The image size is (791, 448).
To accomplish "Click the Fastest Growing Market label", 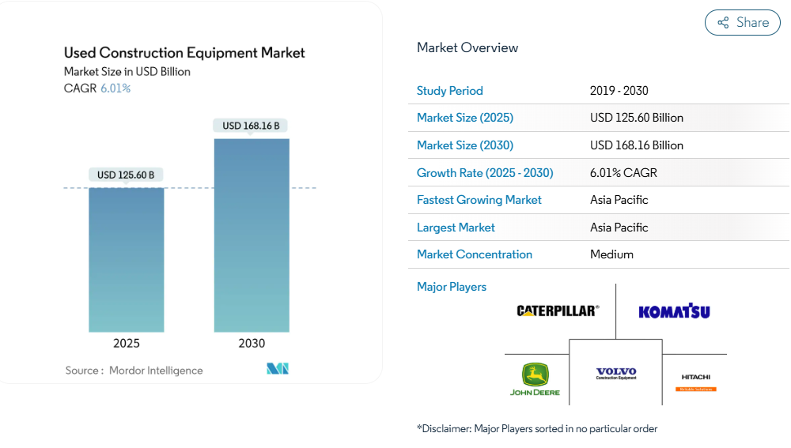I will point(479,200).
